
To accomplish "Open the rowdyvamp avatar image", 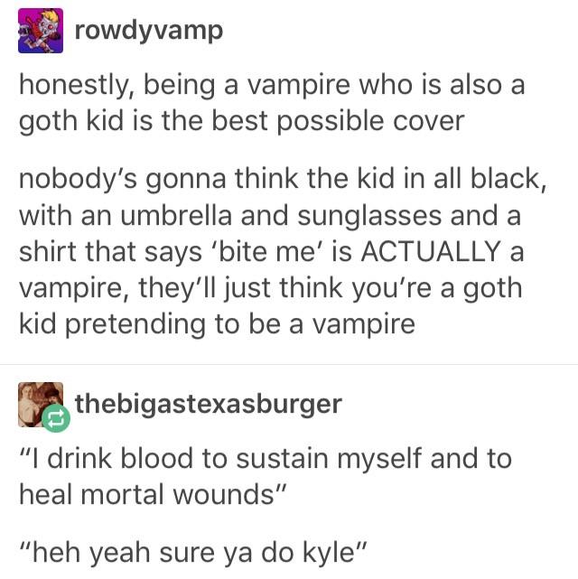I will 41,31.
